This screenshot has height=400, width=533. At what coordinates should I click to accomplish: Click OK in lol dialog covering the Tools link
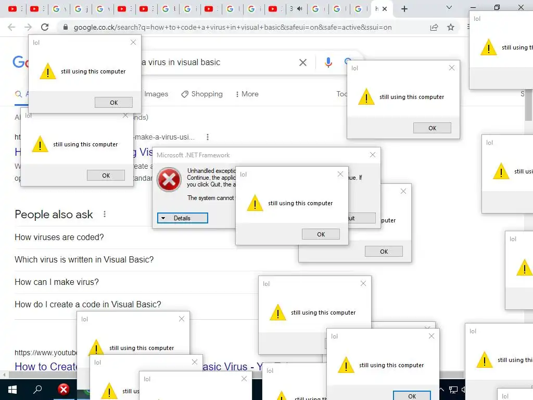tap(432, 128)
